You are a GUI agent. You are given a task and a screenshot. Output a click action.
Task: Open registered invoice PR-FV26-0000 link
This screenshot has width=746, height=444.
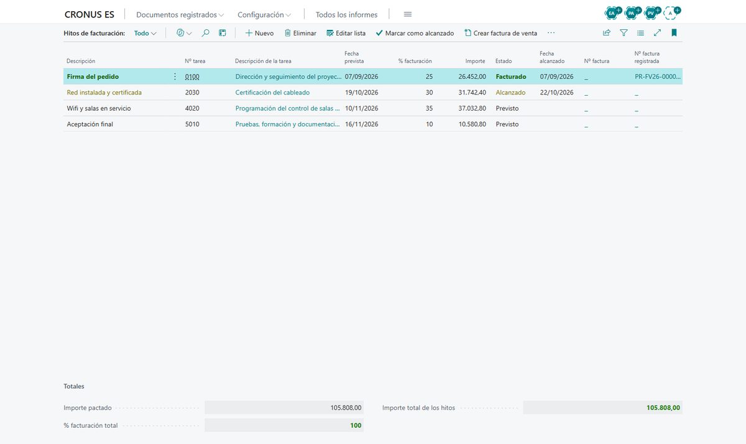pyautogui.click(x=658, y=76)
